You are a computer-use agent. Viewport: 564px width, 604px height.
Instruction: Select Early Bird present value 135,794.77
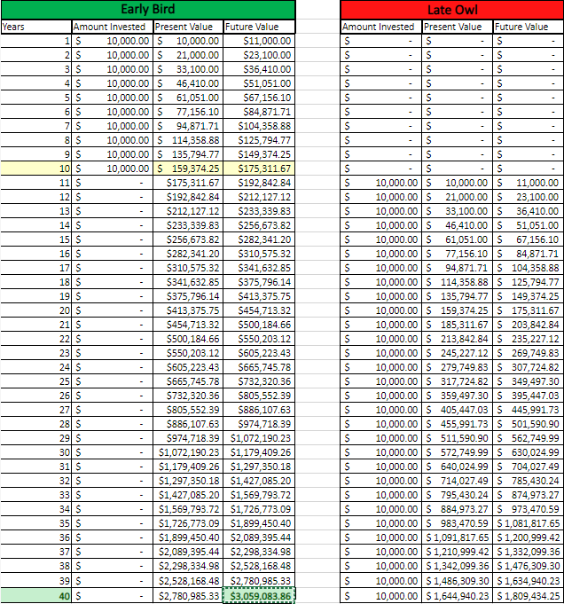pos(188,154)
